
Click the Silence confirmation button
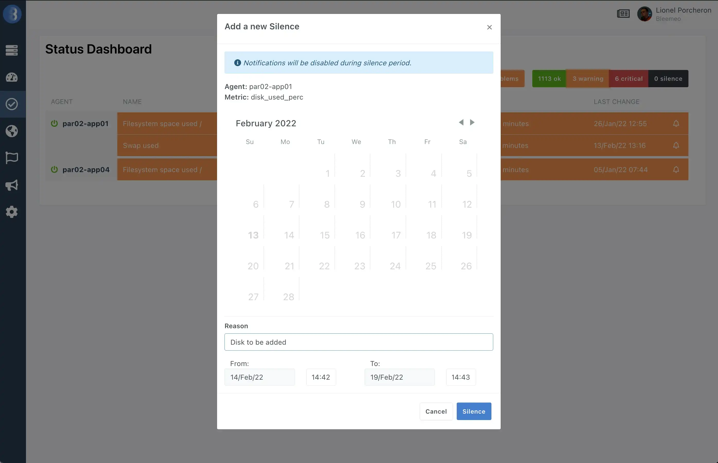(474, 411)
